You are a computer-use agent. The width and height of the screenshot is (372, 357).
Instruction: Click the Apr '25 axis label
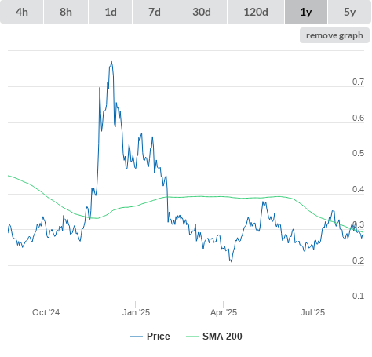[224, 312]
